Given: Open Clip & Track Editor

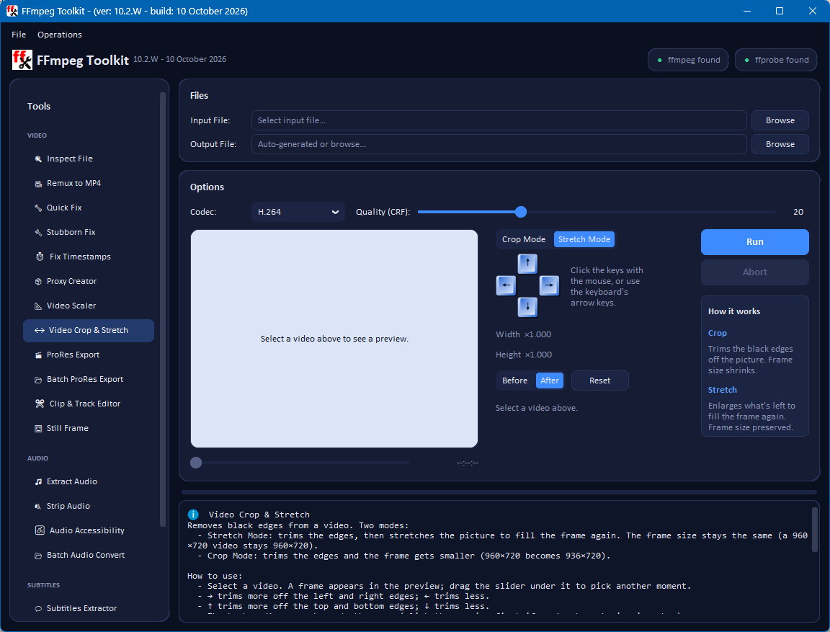Looking at the screenshot, I should [89, 404].
